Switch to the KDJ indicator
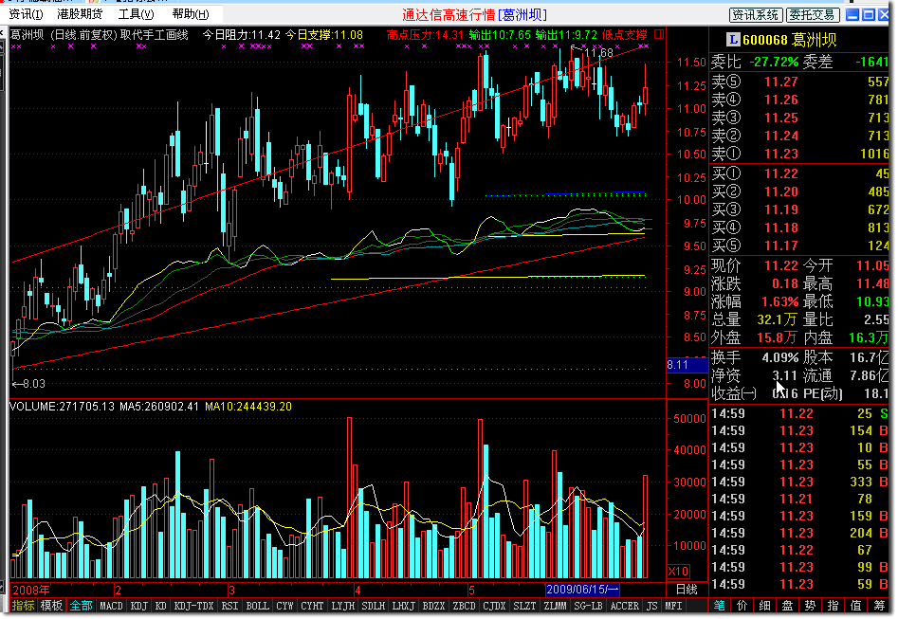 138,606
